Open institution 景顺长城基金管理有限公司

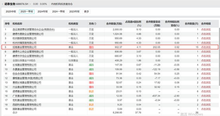[x=27, y=83]
